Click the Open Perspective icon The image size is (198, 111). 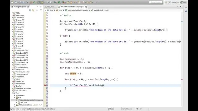[166, 2]
